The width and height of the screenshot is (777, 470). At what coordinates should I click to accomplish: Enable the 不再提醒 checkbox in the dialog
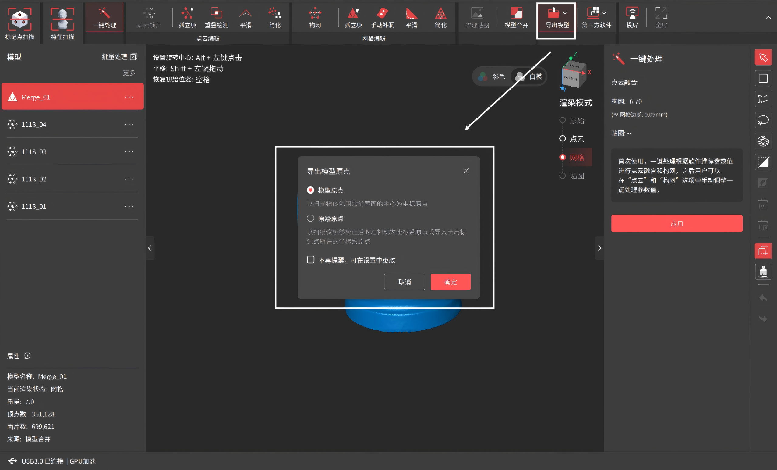tap(310, 260)
